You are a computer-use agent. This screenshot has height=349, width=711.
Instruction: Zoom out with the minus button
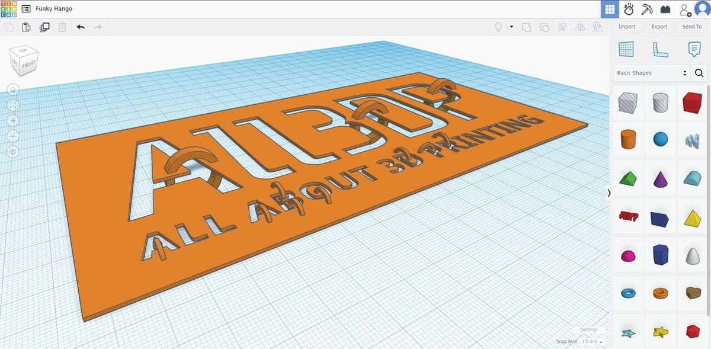[x=14, y=136]
